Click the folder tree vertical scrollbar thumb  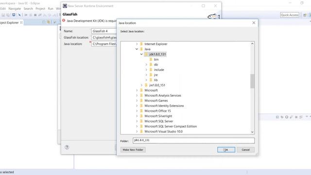pos(252,81)
